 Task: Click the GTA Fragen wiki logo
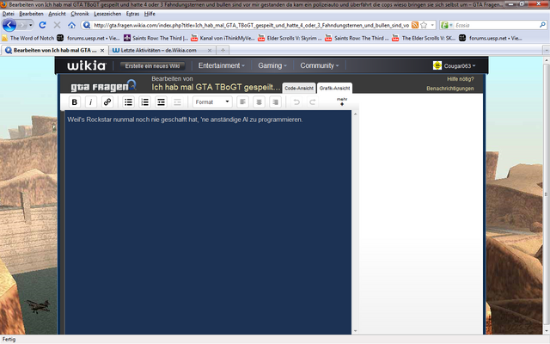tap(103, 86)
